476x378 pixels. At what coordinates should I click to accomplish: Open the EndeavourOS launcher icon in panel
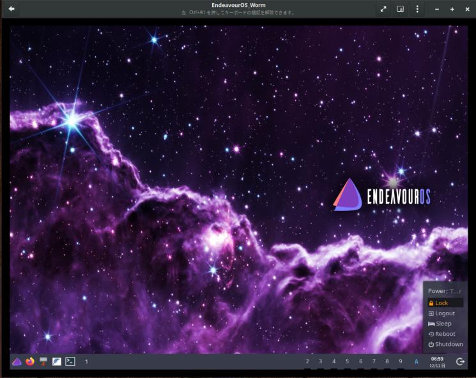click(x=17, y=361)
